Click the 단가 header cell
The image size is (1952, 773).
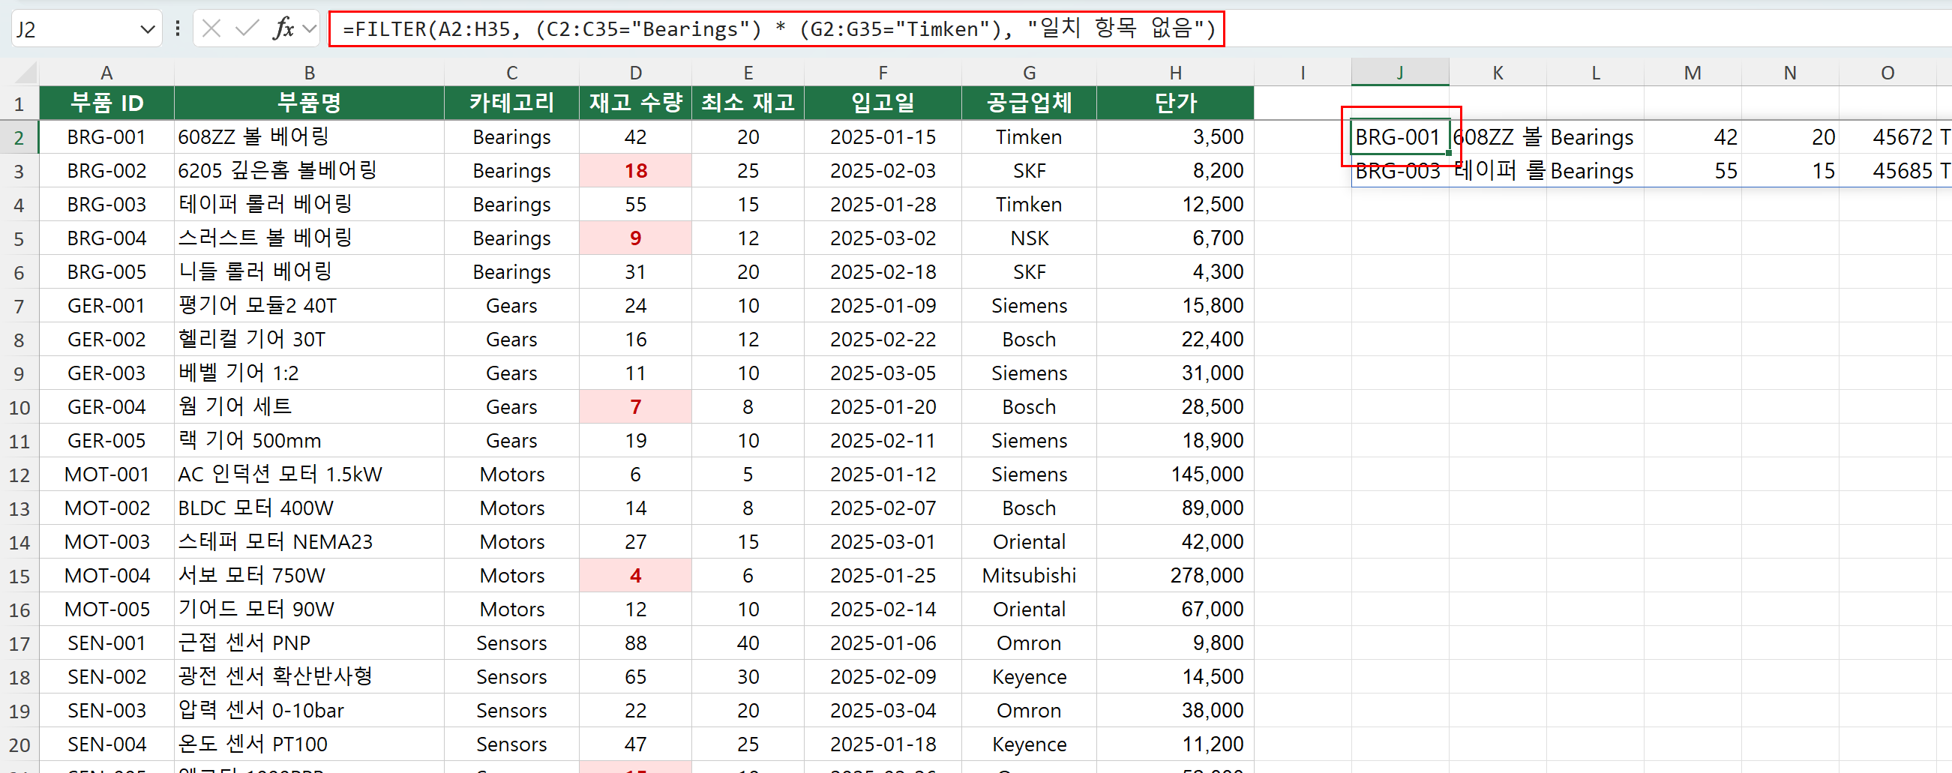click(1175, 103)
